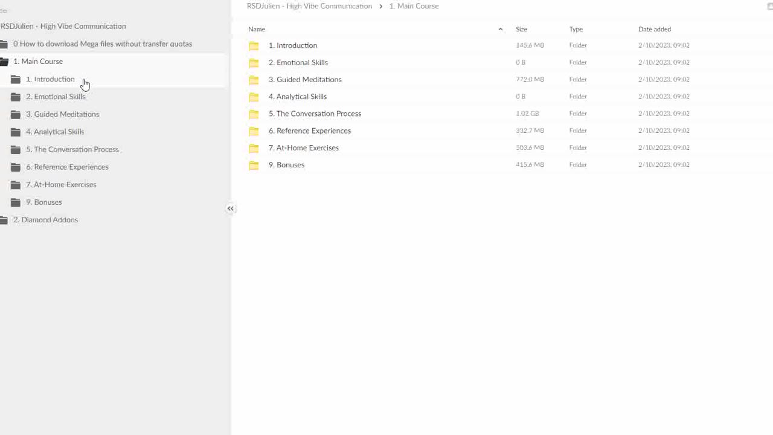Select 5. The Conversation Process in the sidebar tree

(72, 149)
